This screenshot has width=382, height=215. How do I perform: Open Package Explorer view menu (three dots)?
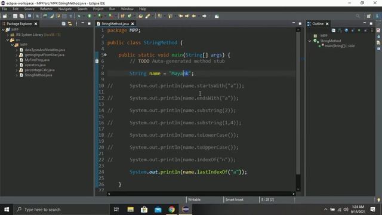point(76,24)
